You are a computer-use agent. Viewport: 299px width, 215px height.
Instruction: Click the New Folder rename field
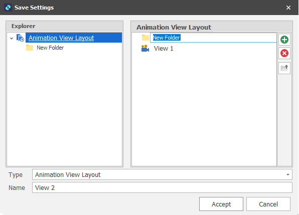coord(213,38)
